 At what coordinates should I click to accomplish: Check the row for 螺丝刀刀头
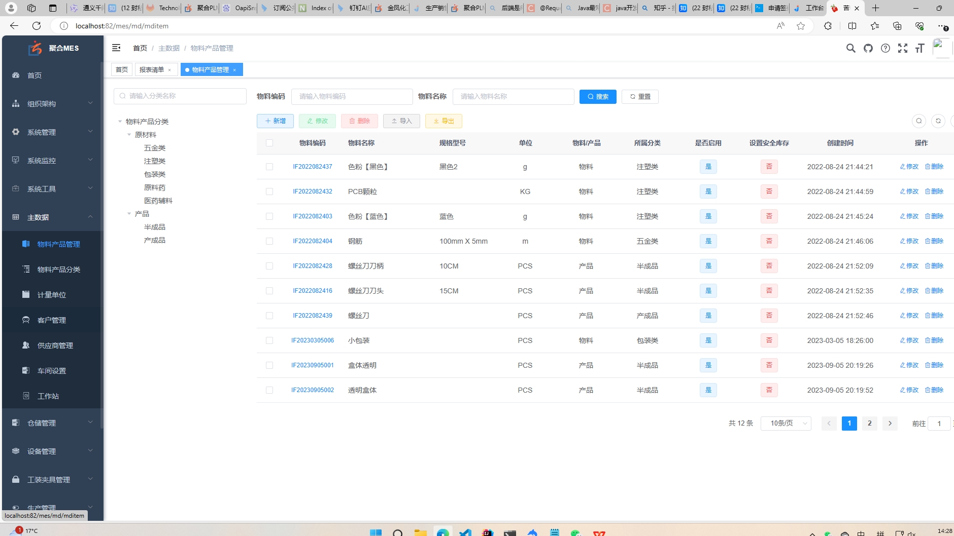(x=269, y=291)
